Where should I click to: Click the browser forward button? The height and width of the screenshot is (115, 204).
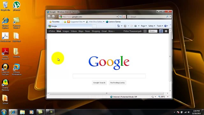(x=53, y=17)
